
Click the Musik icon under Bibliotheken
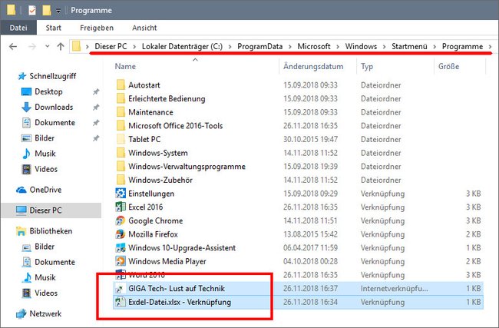click(26, 277)
